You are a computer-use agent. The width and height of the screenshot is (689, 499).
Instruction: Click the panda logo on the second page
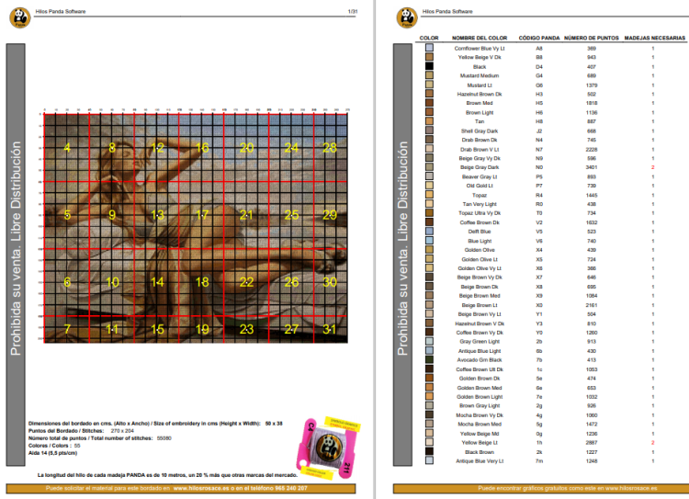[x=406, y=17]
